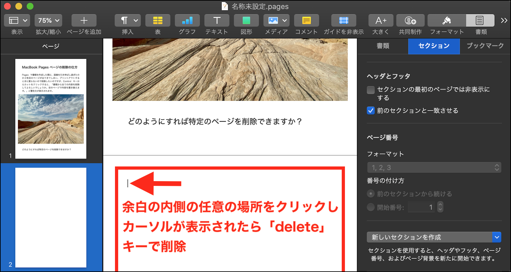Click the 名称未設定.pages window title
Screen dimensions: 511x272
tap(260, 6)
